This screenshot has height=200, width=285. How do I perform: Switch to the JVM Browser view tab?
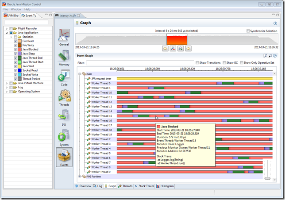(11, 15)
